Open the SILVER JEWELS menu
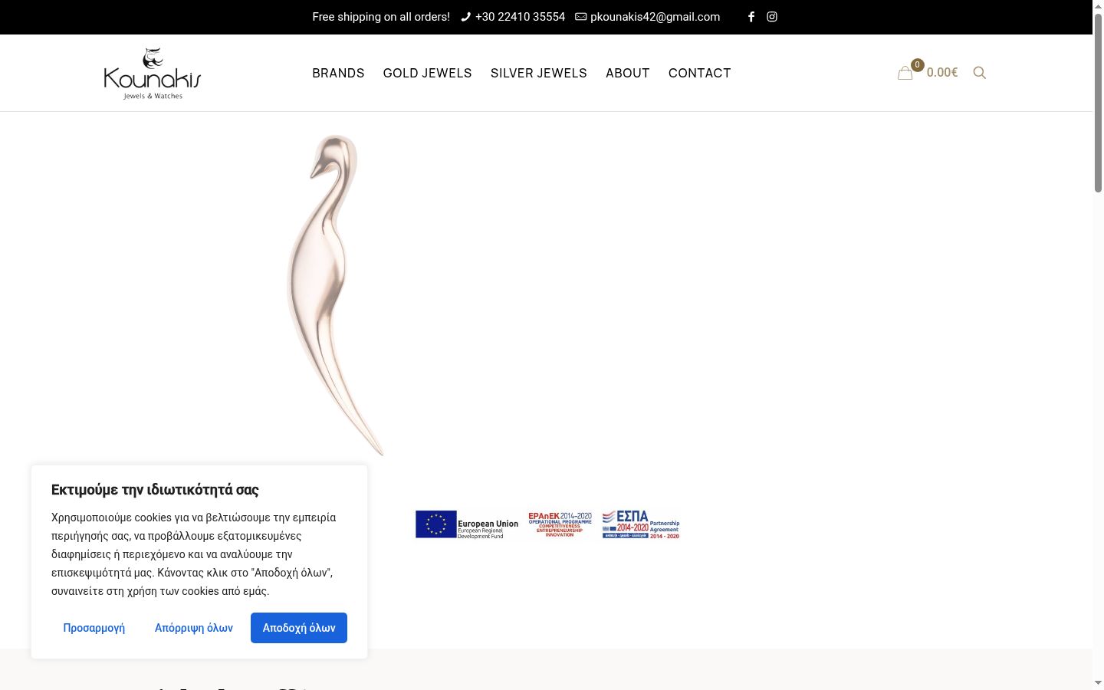 click(539, 73)
